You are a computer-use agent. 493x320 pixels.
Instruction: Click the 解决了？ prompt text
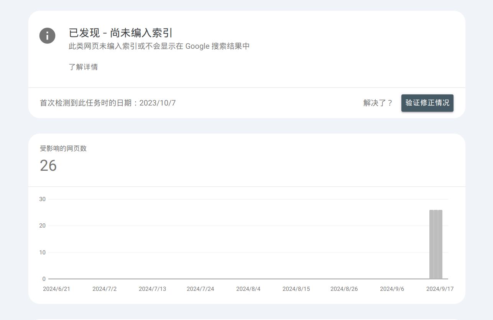pyautogui.click(x=378, y=103)
